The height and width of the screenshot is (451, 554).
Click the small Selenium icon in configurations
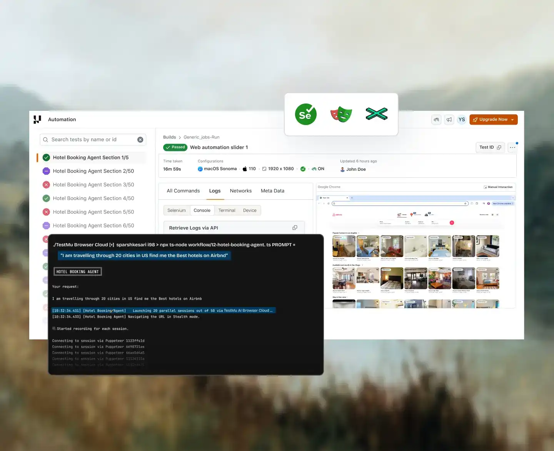tap(303, 169)
